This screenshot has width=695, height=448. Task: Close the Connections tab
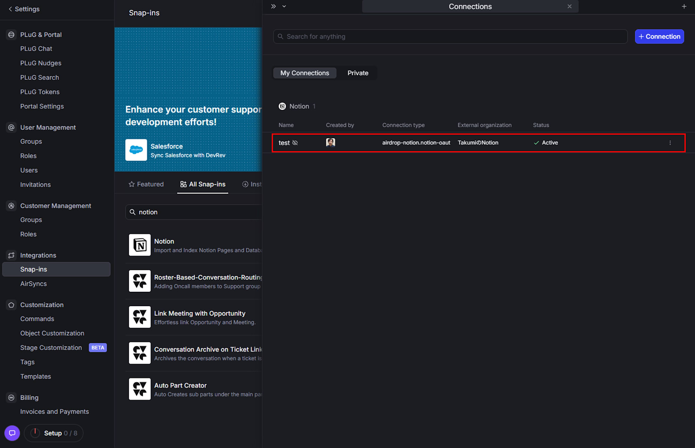(569, 6)
